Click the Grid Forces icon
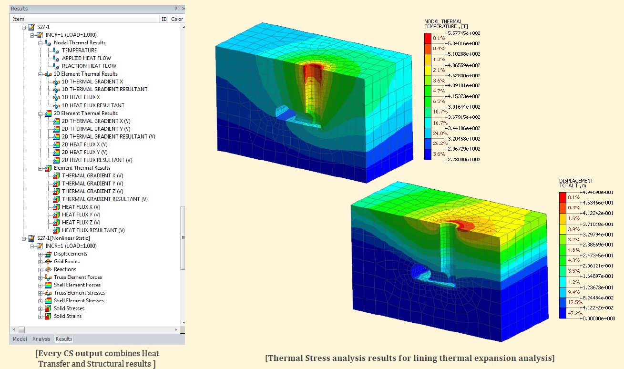624x369 pixels. click(x=48, y=262)
